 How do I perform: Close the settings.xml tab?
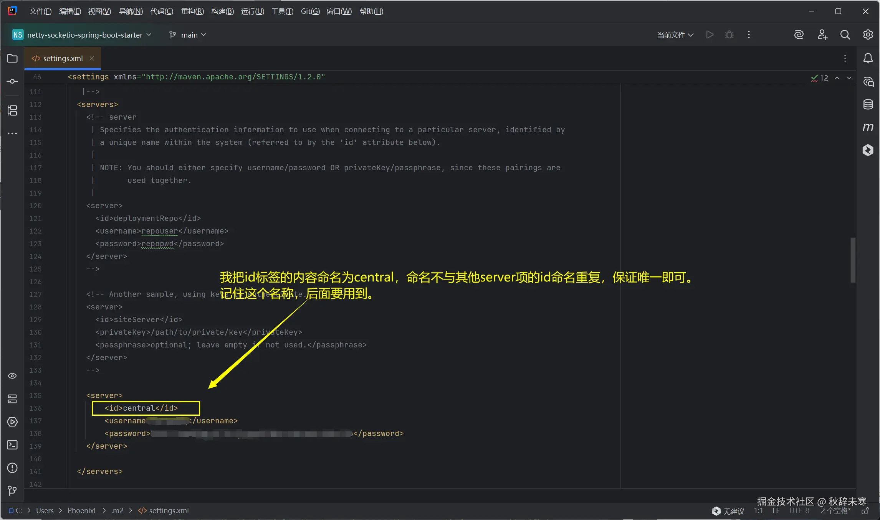click(92, 58)
